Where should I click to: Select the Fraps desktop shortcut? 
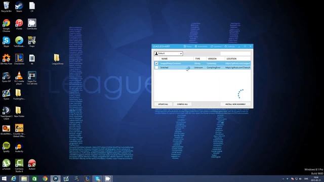(x=32, y=41)
